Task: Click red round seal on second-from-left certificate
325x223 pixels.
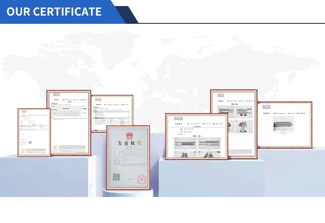Action: [x=55, y=148]
